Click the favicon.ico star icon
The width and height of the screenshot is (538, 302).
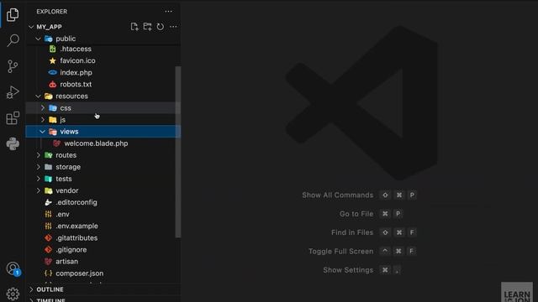(x=52, y=60)
